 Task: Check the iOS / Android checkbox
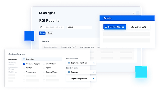(44, 64)
